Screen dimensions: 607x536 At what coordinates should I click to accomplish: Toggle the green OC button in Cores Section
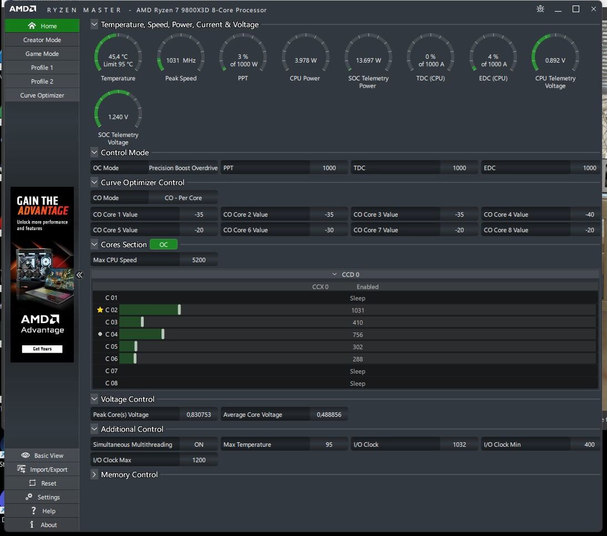(x=163, y=244)
